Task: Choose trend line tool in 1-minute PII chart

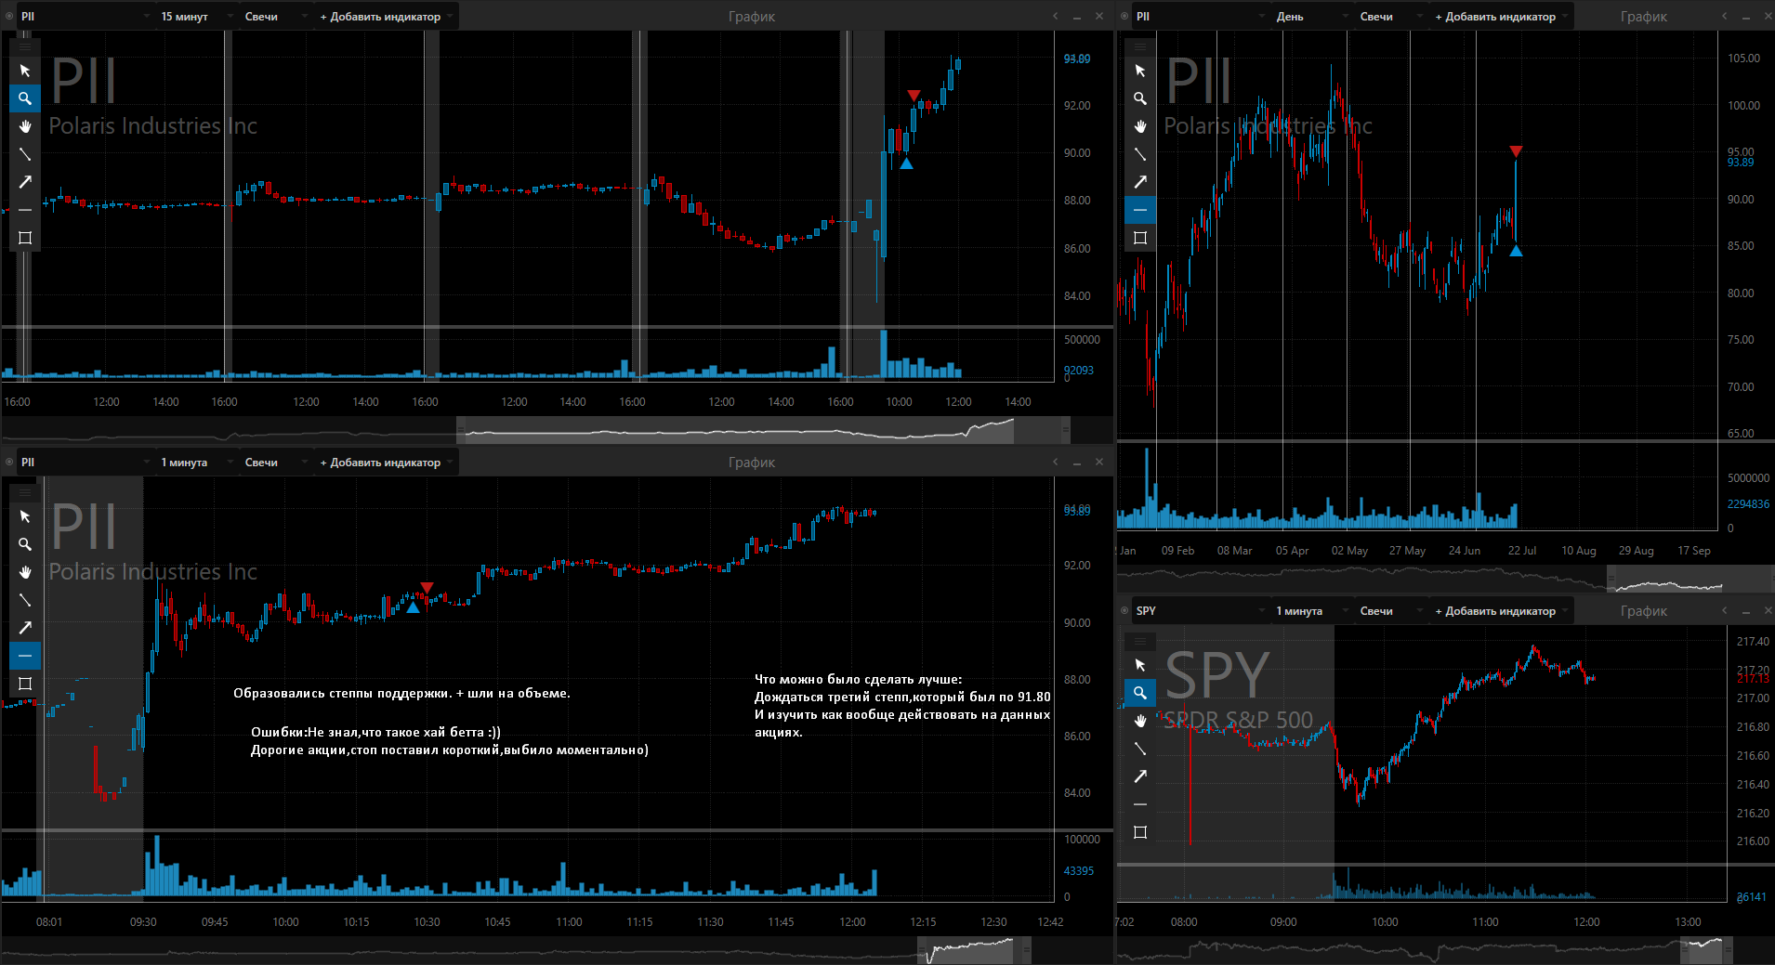Action: pyautogui.click(x=25, y=600)
